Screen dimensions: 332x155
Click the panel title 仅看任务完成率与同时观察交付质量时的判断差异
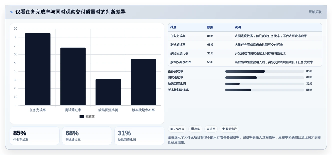click(x=71, y=12)
